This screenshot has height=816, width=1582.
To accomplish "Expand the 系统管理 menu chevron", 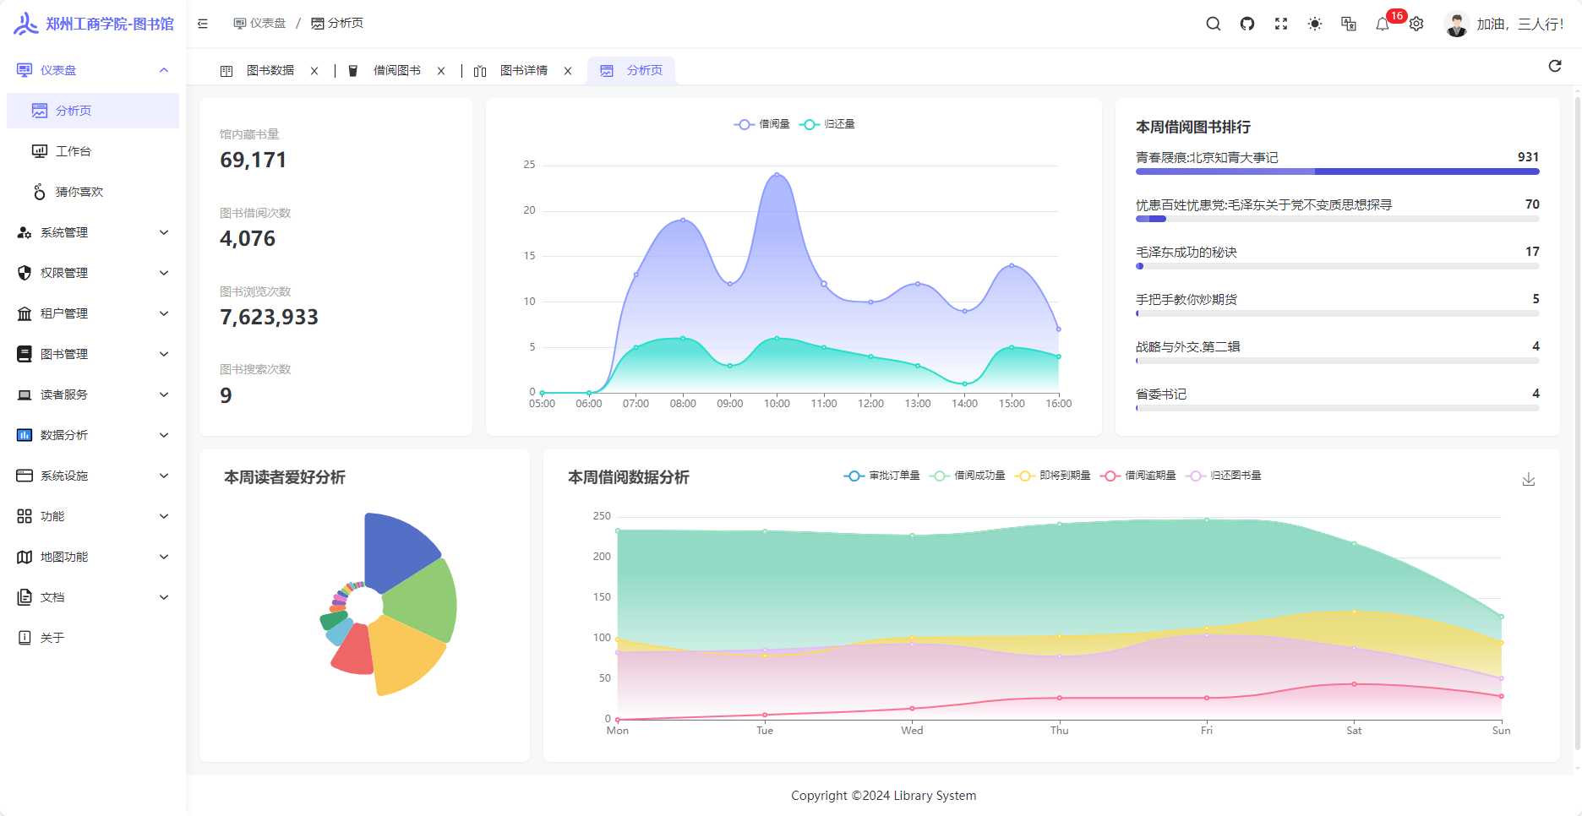I will click(164, 232).
